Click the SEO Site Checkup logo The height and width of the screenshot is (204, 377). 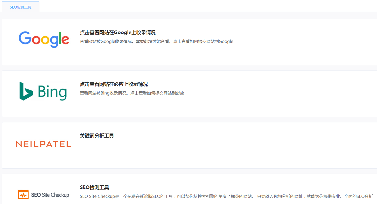(43, 194)
